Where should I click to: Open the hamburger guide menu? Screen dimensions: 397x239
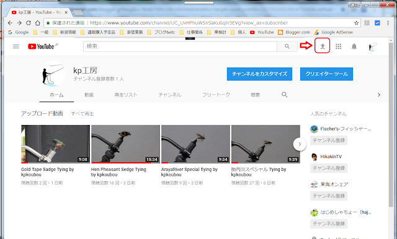16,46
